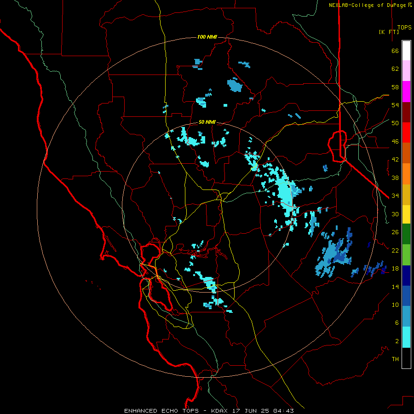Click the '100 NMI' range ring label
The height and width of the screenshot is (414, 414).
(x=207, y=37)
